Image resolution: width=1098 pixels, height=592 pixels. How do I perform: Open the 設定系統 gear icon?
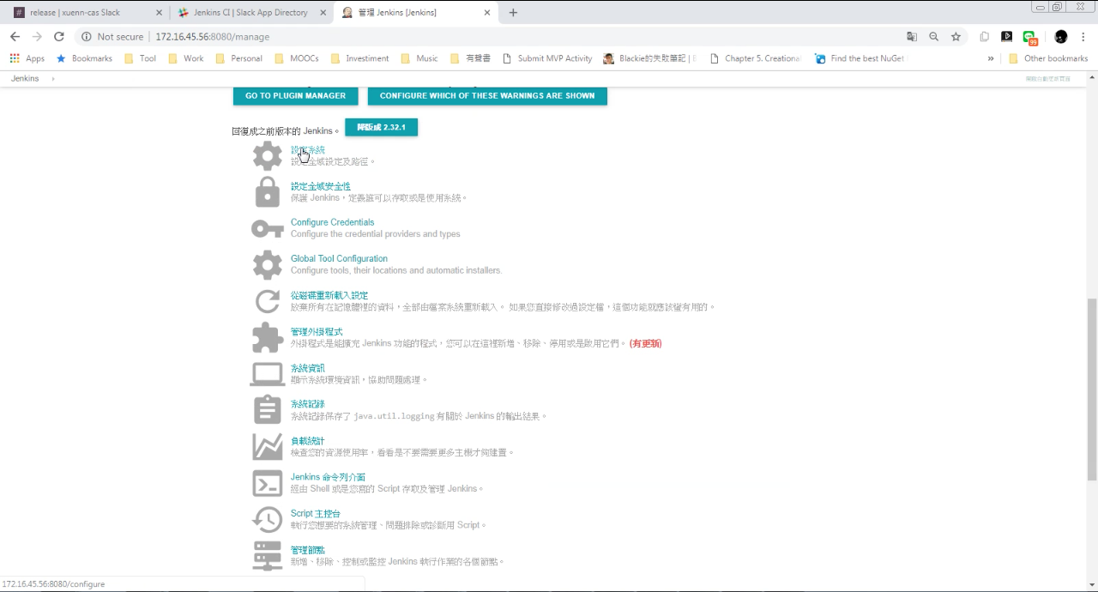tap(267, 156)
